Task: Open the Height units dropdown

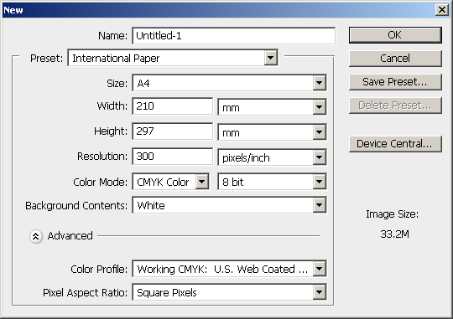Action: point(272,132)
